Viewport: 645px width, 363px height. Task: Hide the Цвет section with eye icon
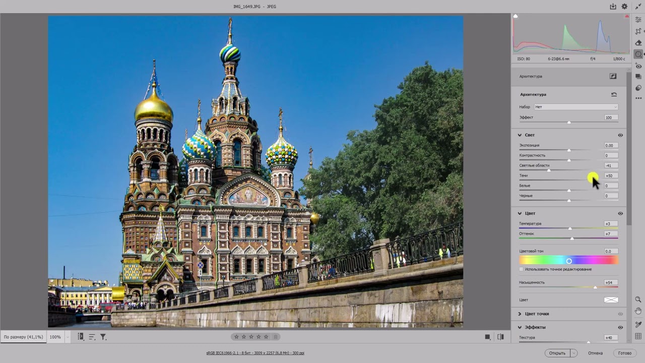[620, 213]
